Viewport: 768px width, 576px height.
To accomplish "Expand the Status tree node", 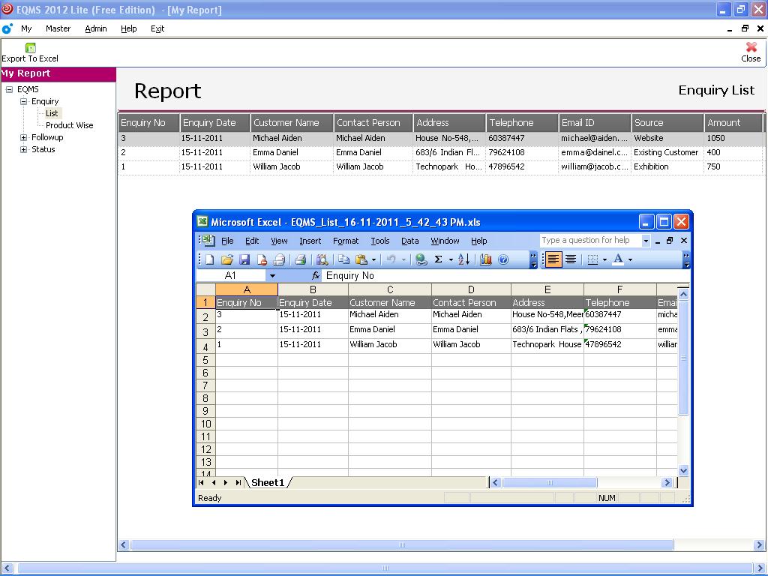I will 23,149.
